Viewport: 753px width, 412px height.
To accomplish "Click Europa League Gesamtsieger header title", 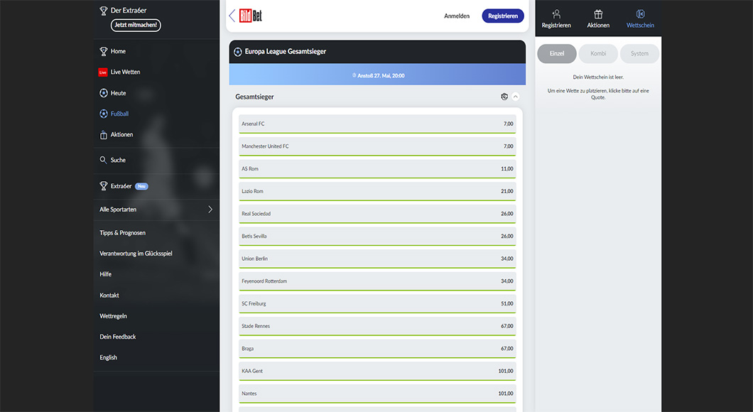I will click(286, 51).
